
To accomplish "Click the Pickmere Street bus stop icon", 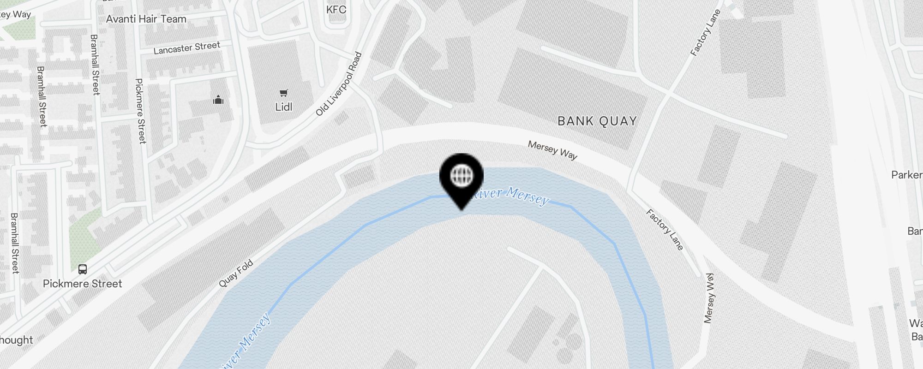I will click(x=83, y=269).
